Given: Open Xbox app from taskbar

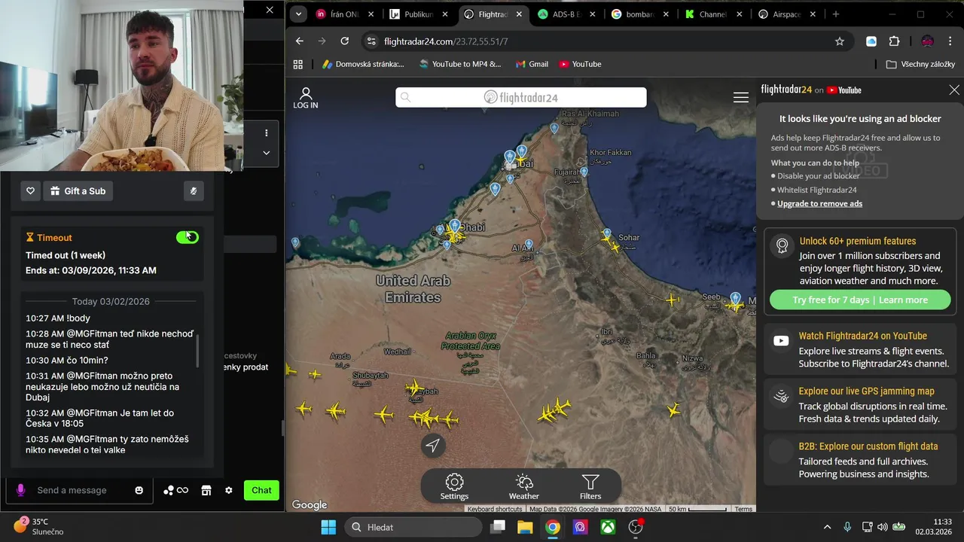Looking at the screenshot, I should [x=607, y=527].
